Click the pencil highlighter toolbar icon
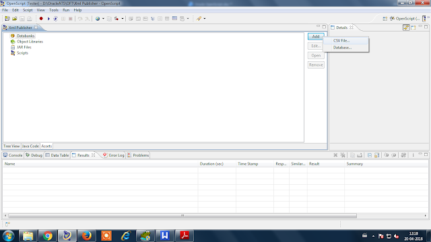 click(199, 19)
